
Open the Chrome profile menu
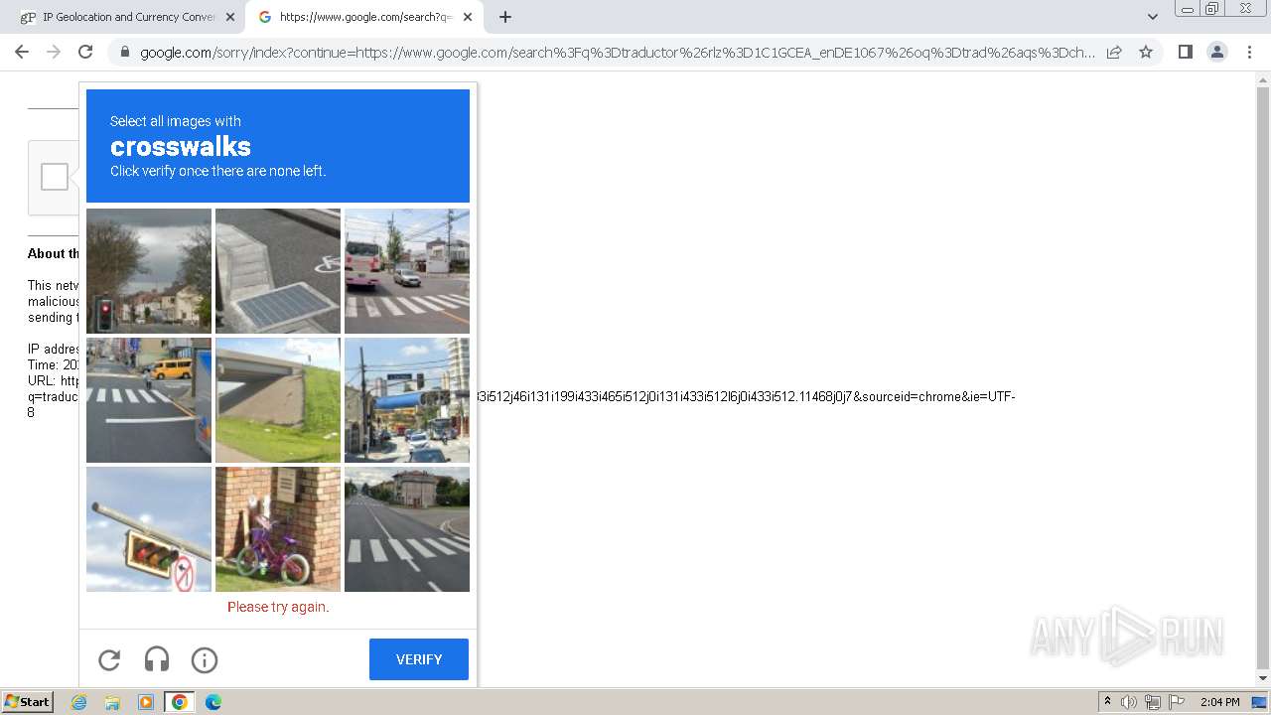pyautogui.click(x=1217, y=52)
